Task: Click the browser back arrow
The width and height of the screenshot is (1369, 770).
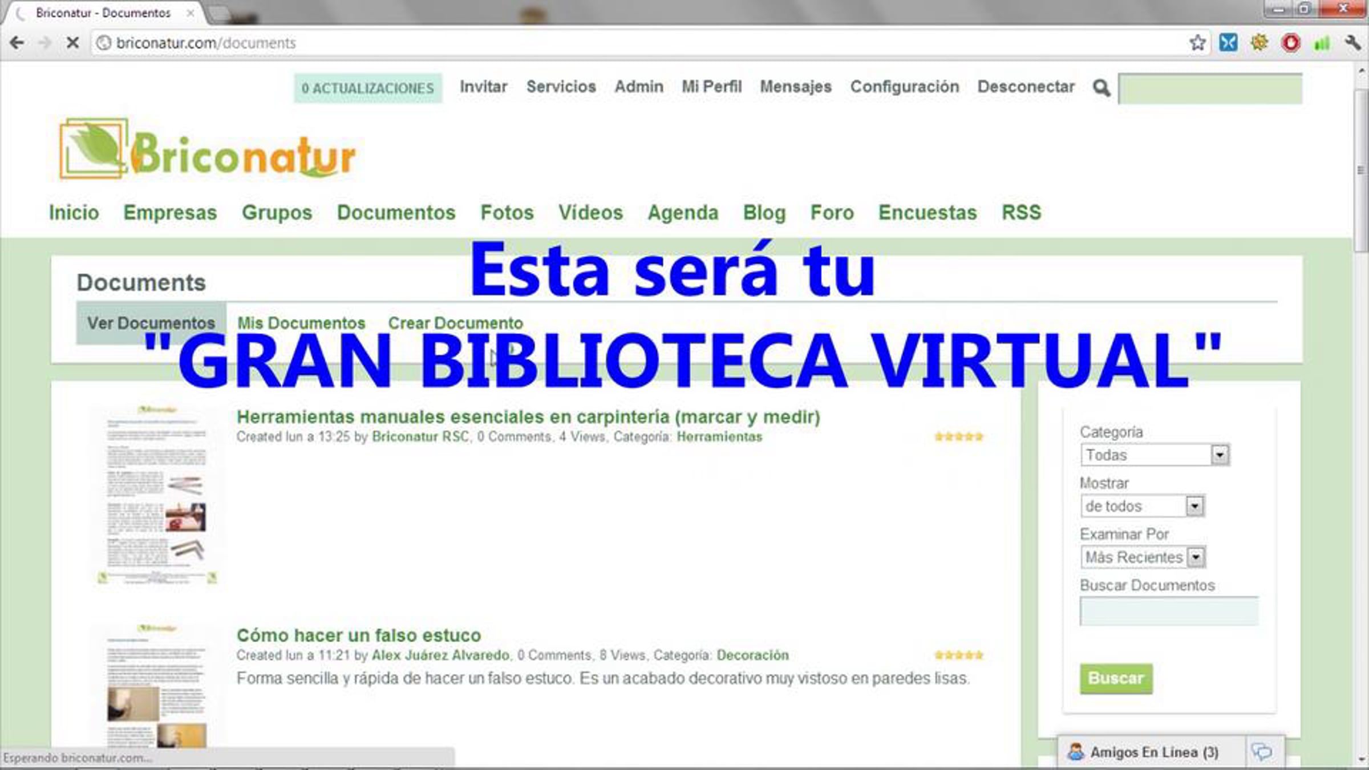Action: tap(17, 43)
